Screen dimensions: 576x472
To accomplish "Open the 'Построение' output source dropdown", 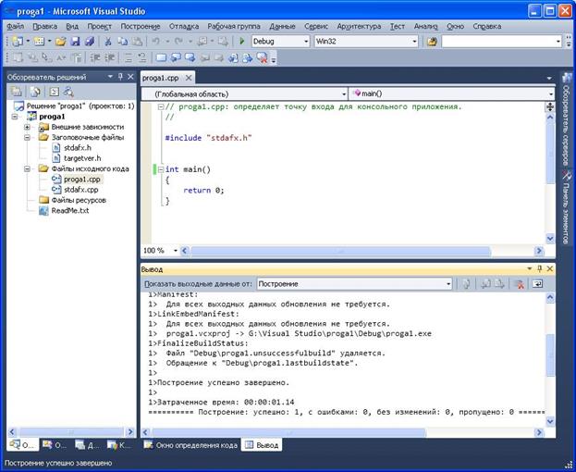I will pos(447,284).
